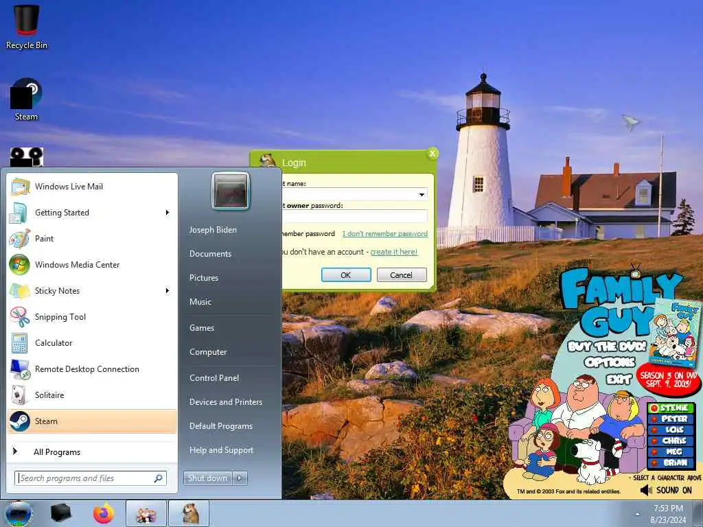Open Pictures from Start menu
The image size is (703, 527).
pyautogui.click(x=204, y=278)
